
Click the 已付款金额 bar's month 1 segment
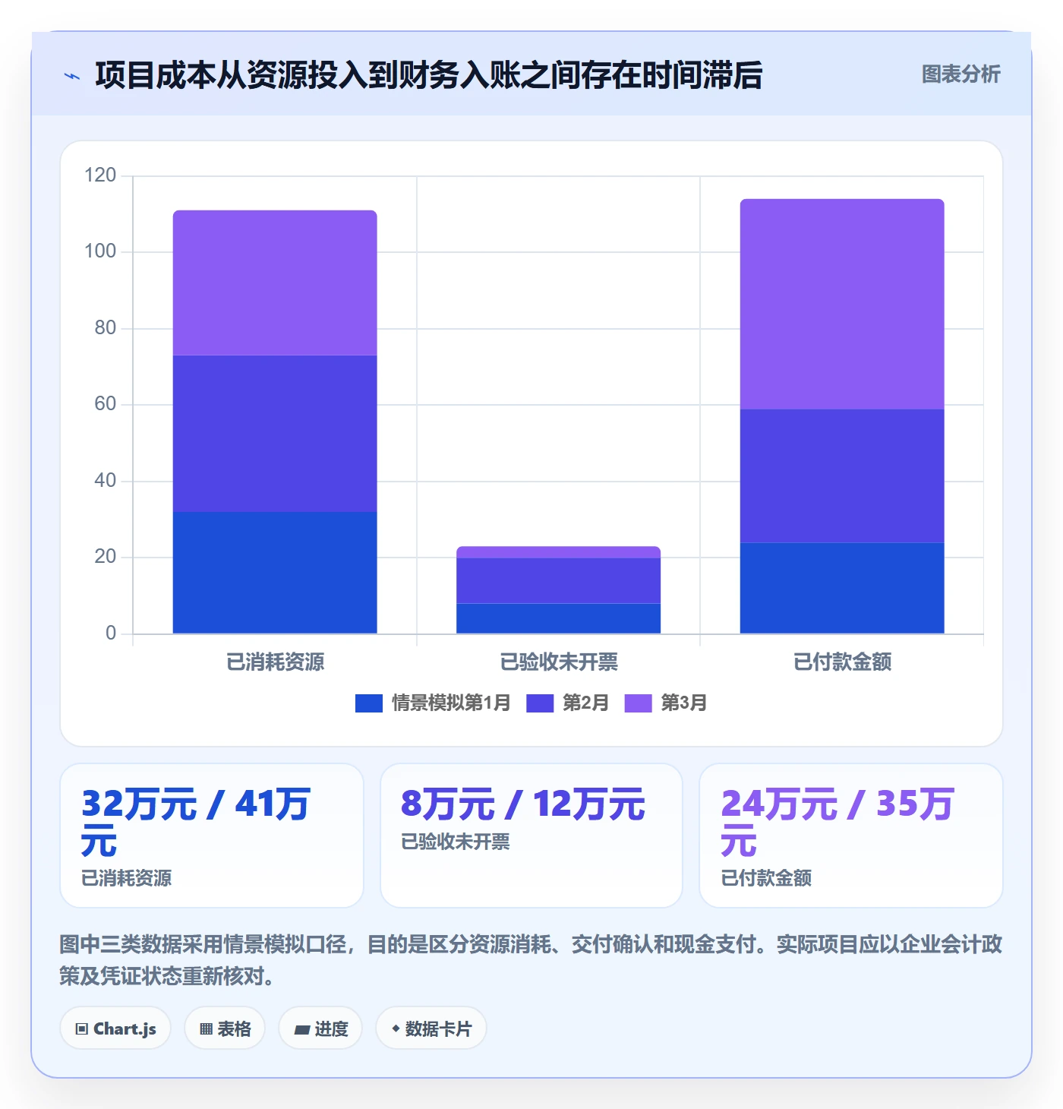click(842, 588)
